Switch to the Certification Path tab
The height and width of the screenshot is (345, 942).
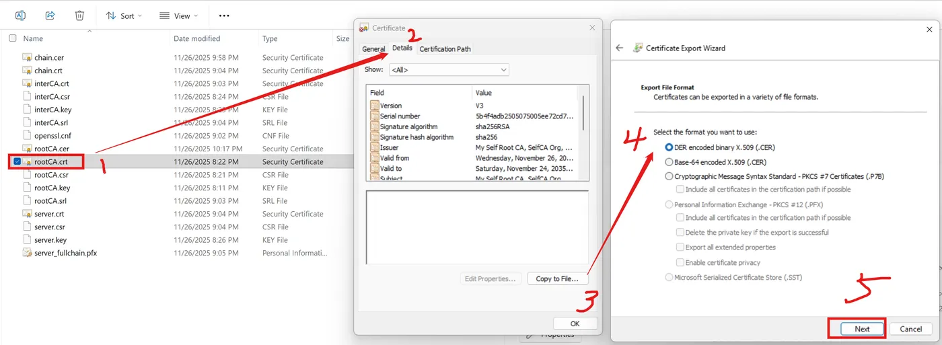(445, 49)
